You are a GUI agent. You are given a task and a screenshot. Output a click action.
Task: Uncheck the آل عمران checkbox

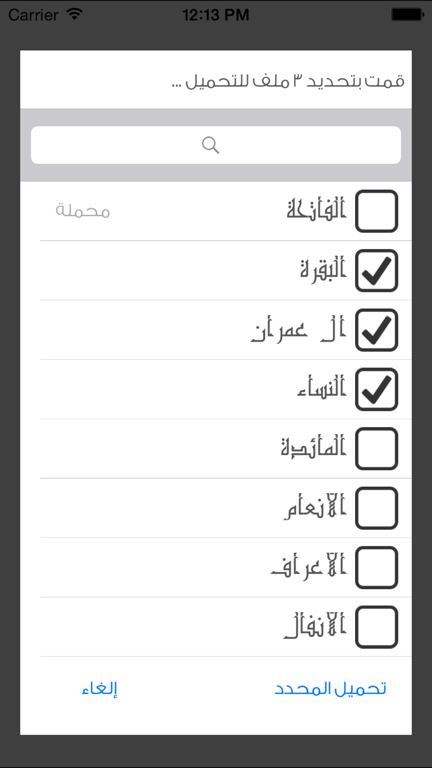(x=376, y=330)
